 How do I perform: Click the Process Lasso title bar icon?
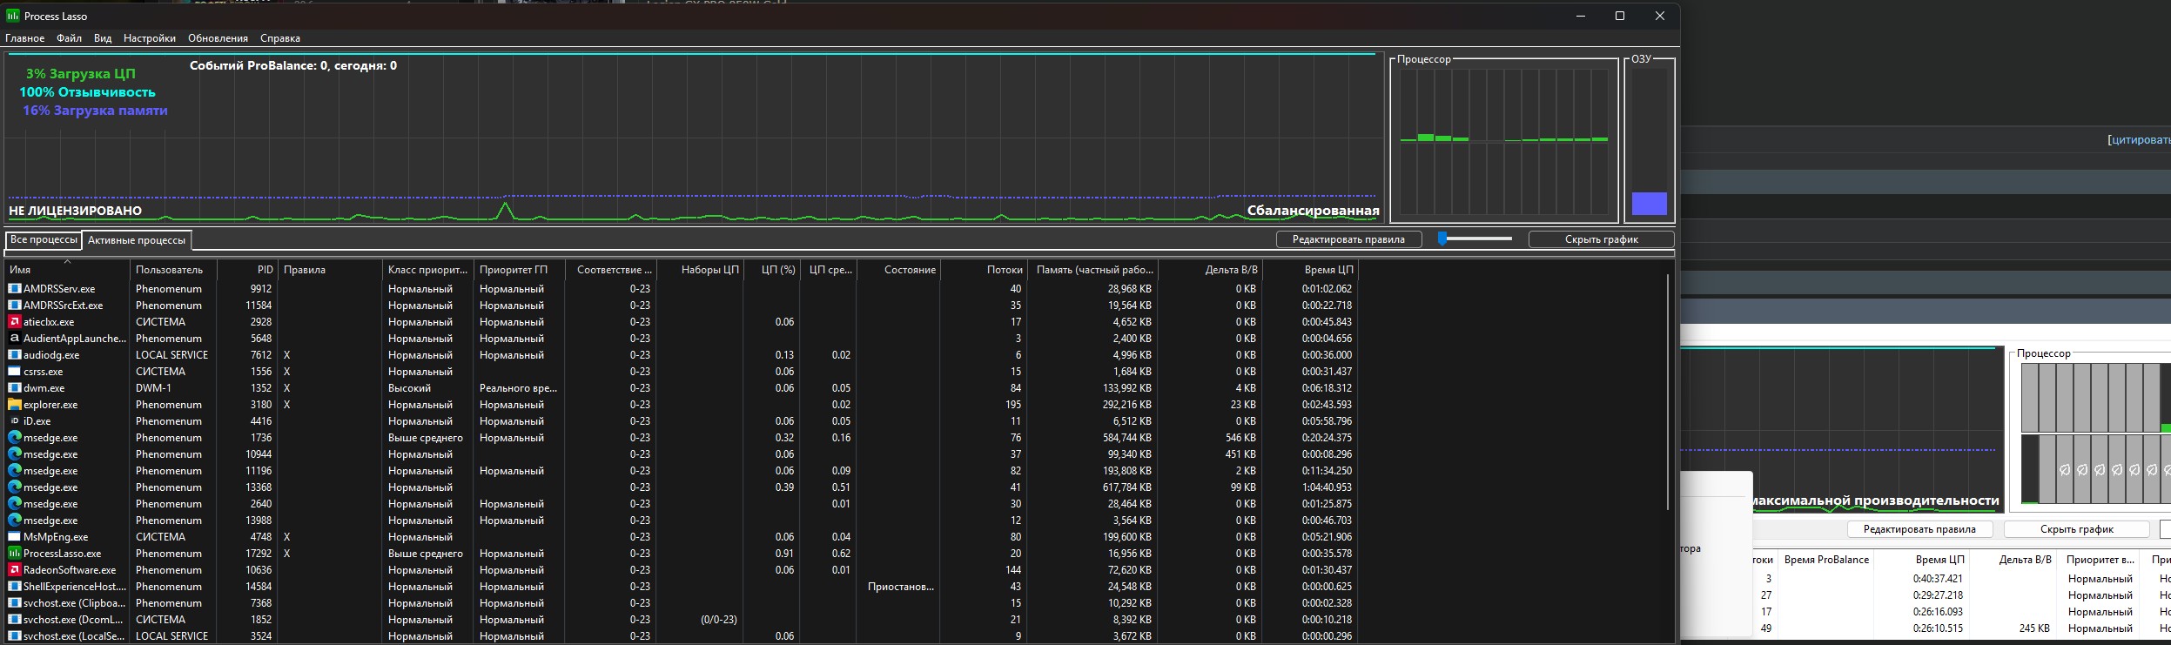[13, 16]
